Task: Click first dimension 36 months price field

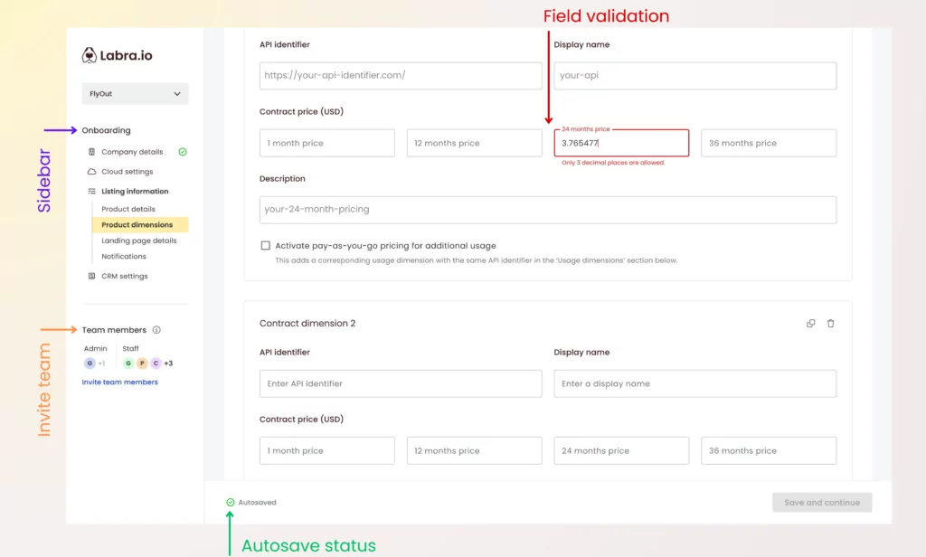Action: [x=769, y=143]
